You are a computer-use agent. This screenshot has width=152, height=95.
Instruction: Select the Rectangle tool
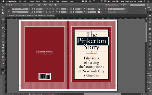tap(3, 36)
